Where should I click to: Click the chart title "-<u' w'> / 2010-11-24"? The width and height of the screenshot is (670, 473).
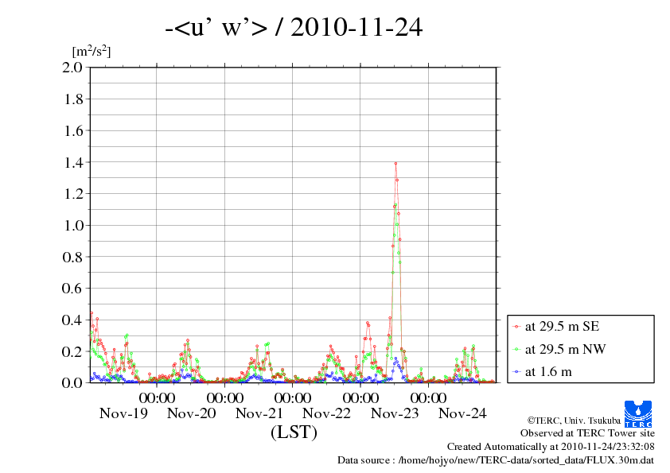[294, 27]
